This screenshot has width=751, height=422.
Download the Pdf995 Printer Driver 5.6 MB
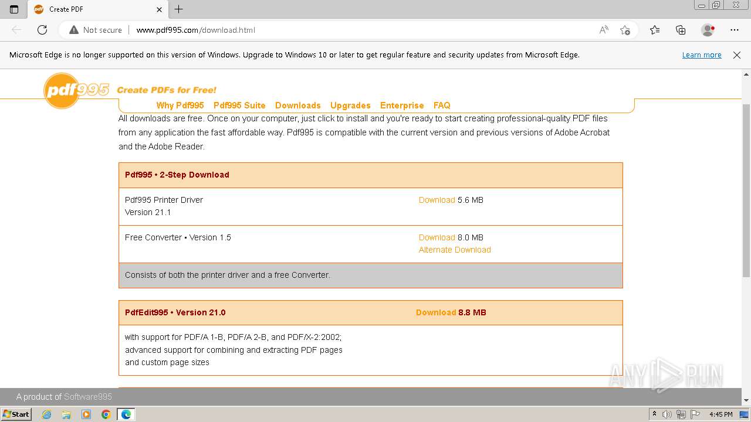(437, 200)
